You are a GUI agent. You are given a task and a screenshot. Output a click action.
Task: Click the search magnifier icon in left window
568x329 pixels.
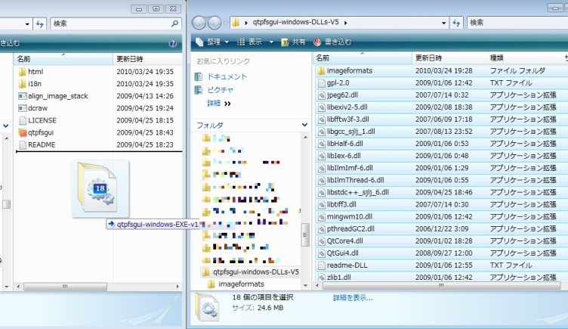(x=174, y=23)
